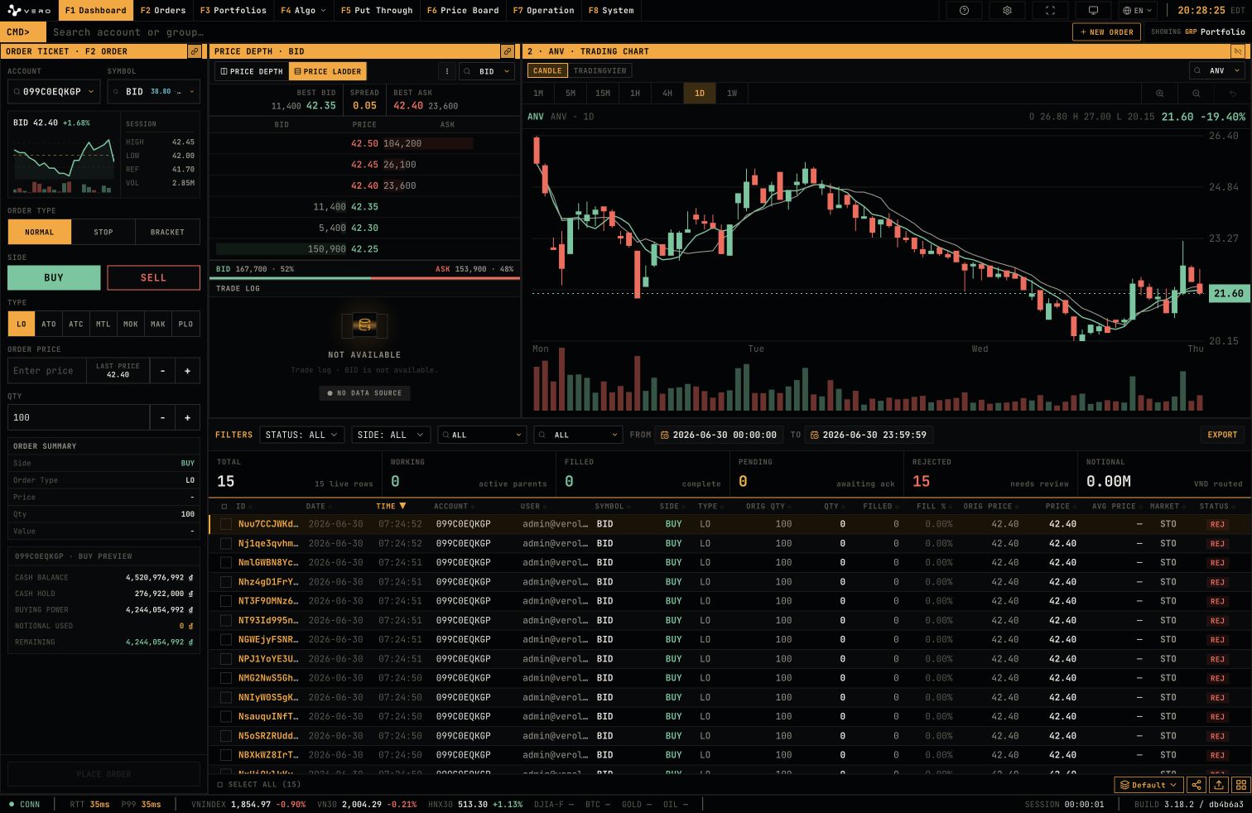Open the EN language dropdown

pyautogui.click(x=1139, y=11)
